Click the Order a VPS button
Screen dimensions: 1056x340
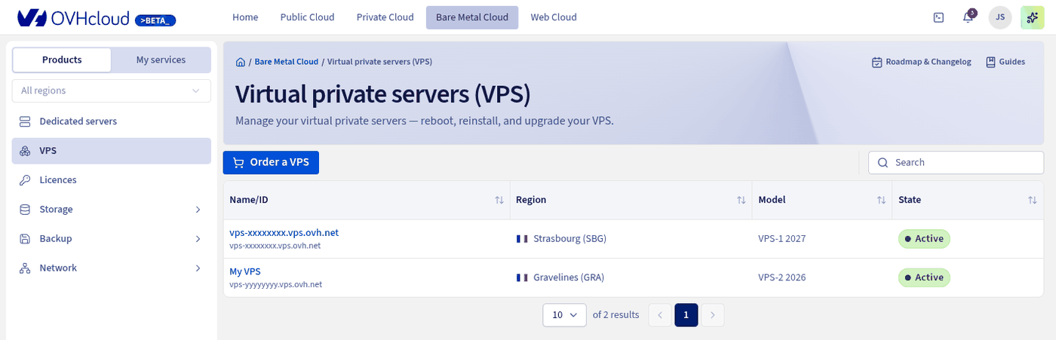click(x=271, y=162)
